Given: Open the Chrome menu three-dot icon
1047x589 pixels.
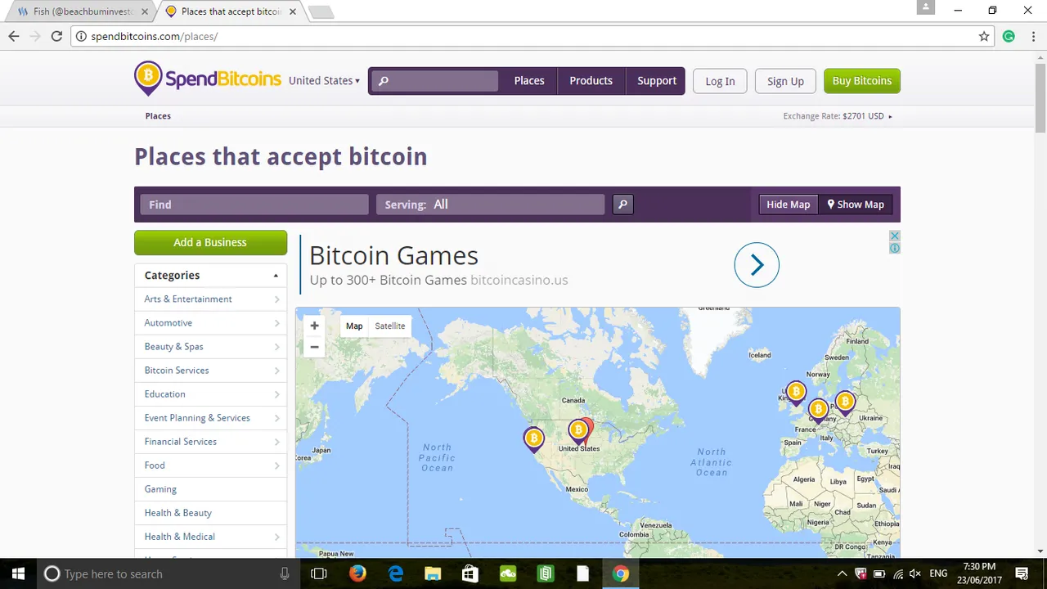Looking at the screenshot, I should click(x=1032, y=36).
